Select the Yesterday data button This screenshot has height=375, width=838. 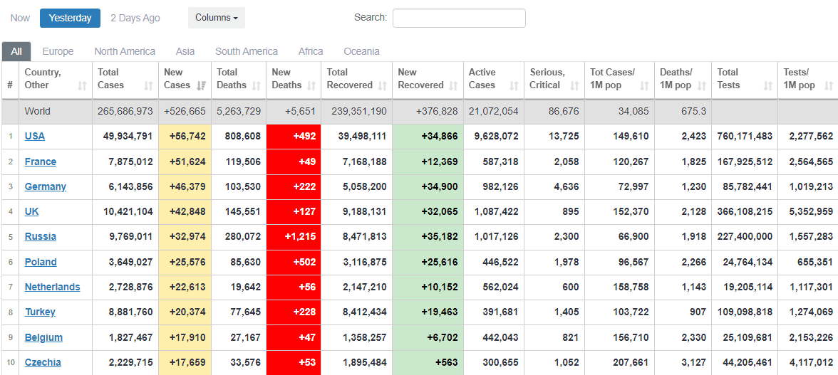70,18
